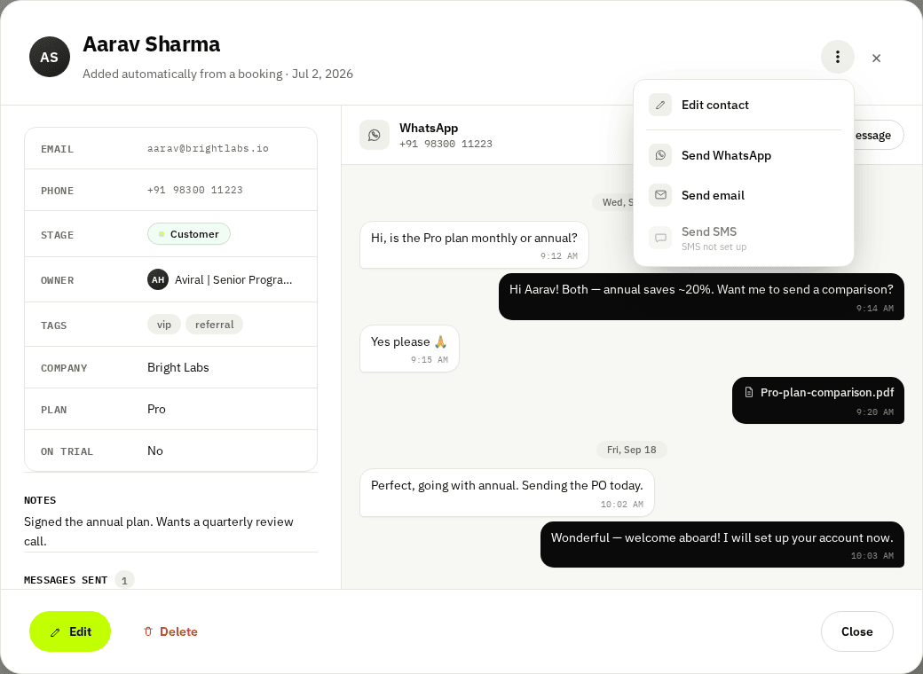Click the Messages Sent count badge
Viewport: 923px width, 674px height.
tap(124, 581)
